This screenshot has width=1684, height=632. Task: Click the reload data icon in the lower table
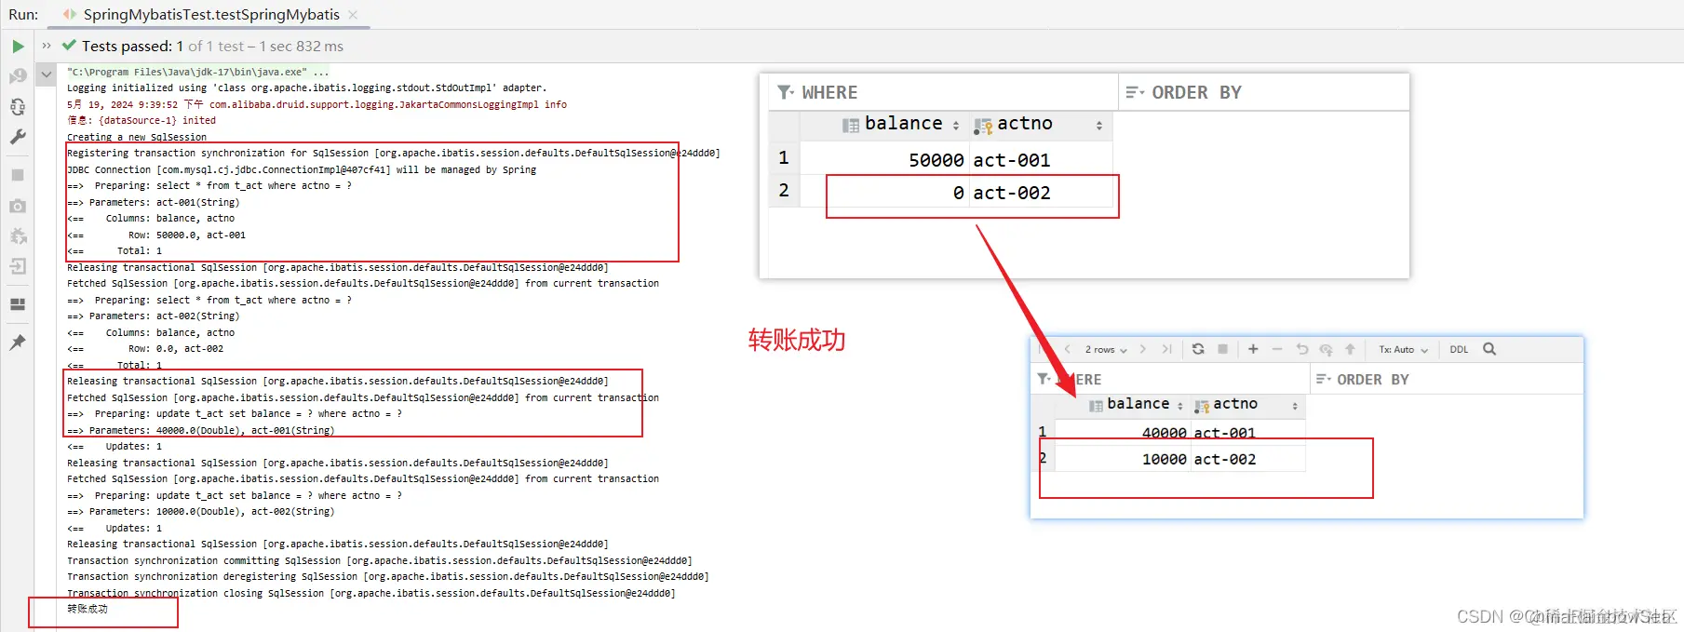coord(1198,349)
